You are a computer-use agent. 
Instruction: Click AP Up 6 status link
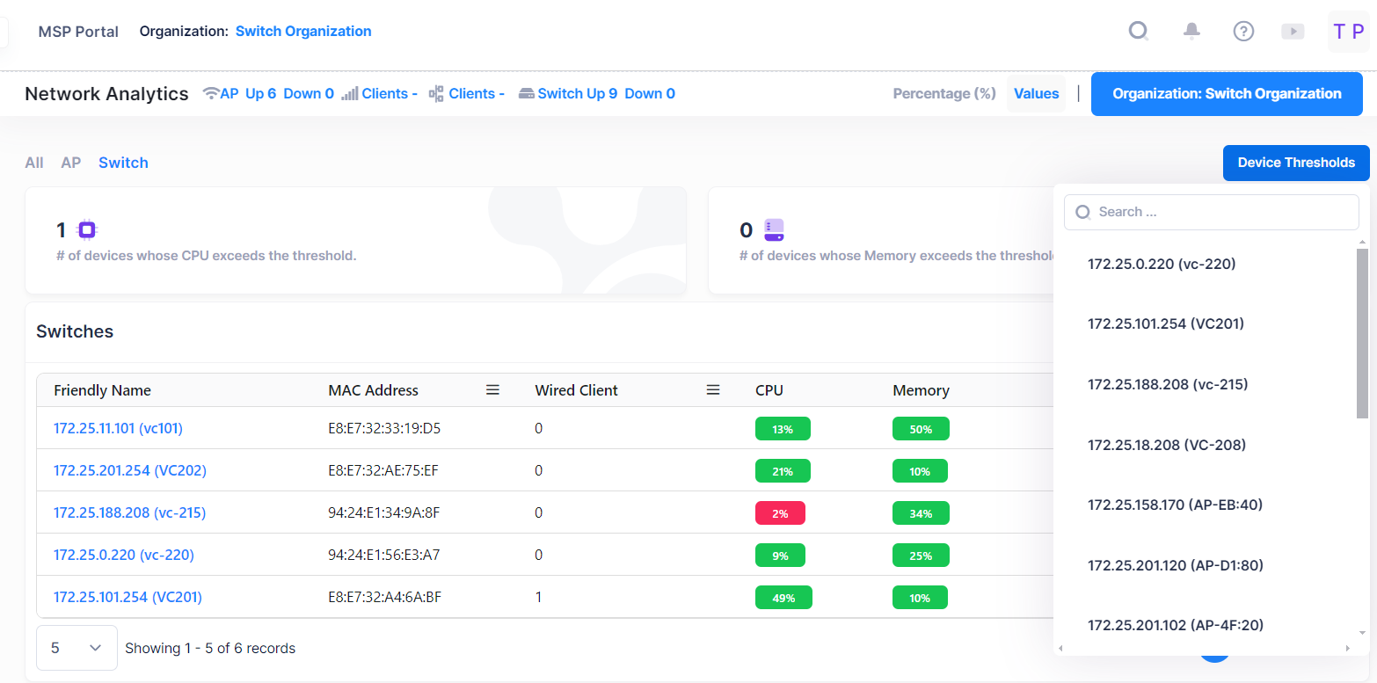point(248,93)
